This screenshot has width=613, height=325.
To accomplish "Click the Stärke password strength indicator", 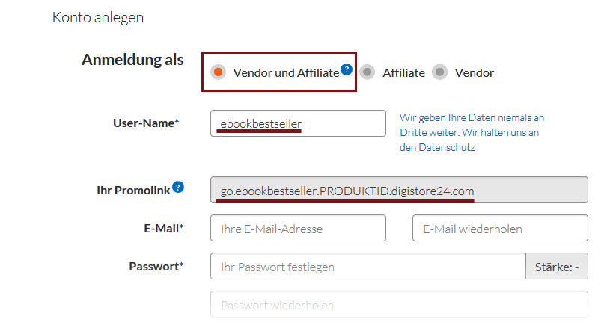I will [557, 267].
